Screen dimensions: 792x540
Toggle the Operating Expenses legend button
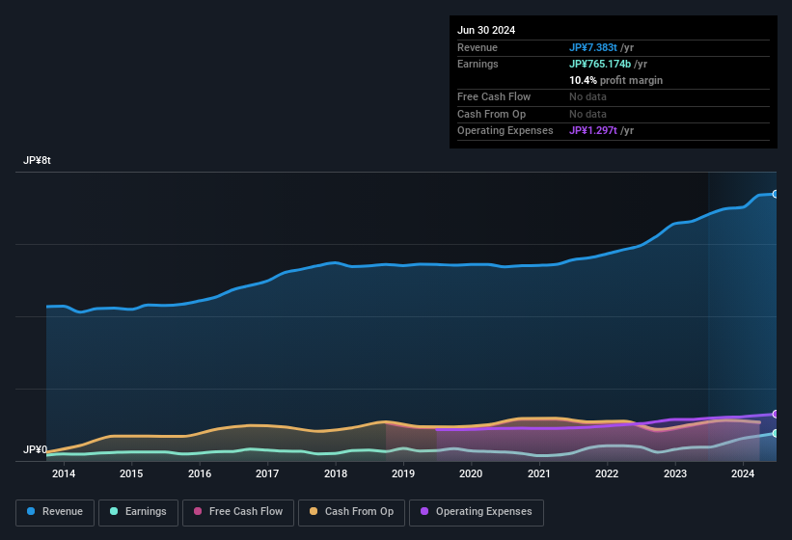(x=477, y=512)
